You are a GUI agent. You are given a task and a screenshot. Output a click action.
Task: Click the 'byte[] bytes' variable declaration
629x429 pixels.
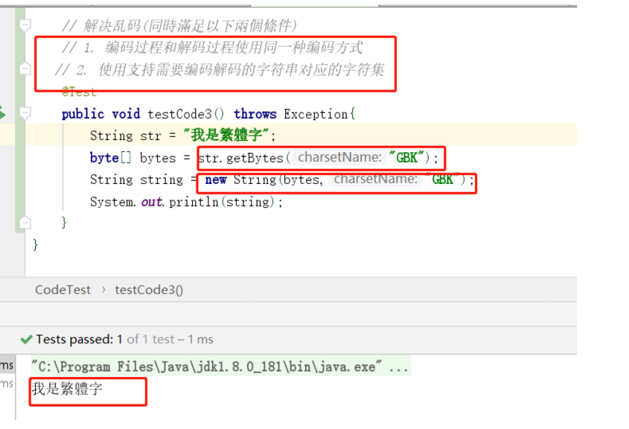(x=132, y=158)
